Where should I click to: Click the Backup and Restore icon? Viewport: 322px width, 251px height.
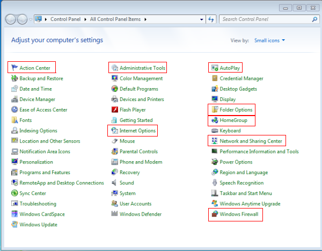pyautogui.click(x=14, y=78)
